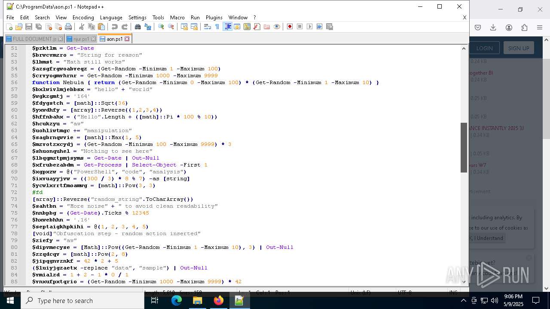Click the synchronize vertical scrolling icon
This screenshot has width=550, height=309.
(184, 27)
